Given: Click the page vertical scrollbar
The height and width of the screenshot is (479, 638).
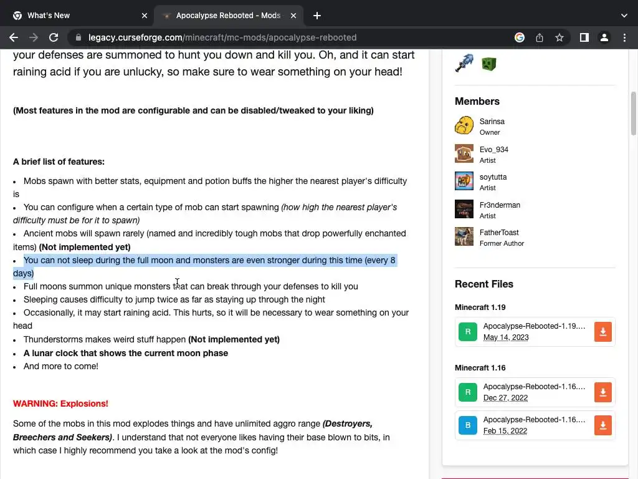Looking at the screenshot, I should [633, 114].
